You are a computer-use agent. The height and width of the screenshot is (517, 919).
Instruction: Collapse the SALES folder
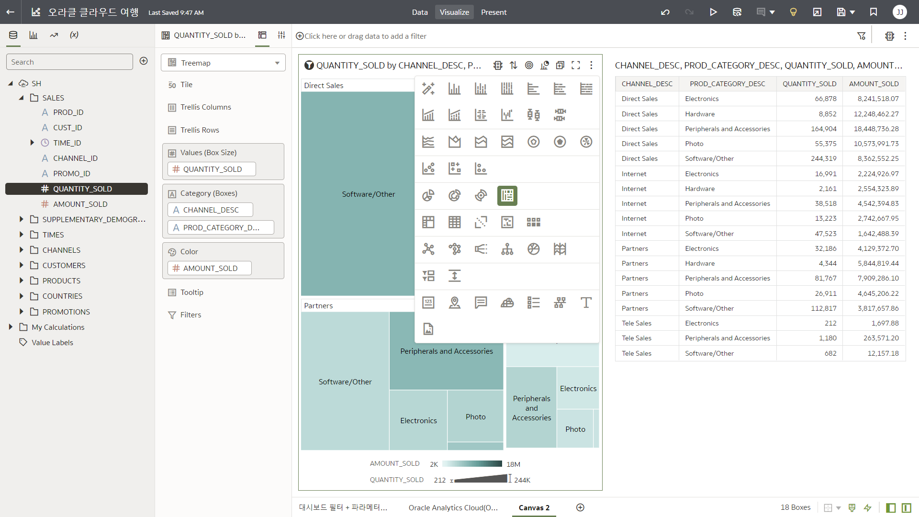[21, 98]
